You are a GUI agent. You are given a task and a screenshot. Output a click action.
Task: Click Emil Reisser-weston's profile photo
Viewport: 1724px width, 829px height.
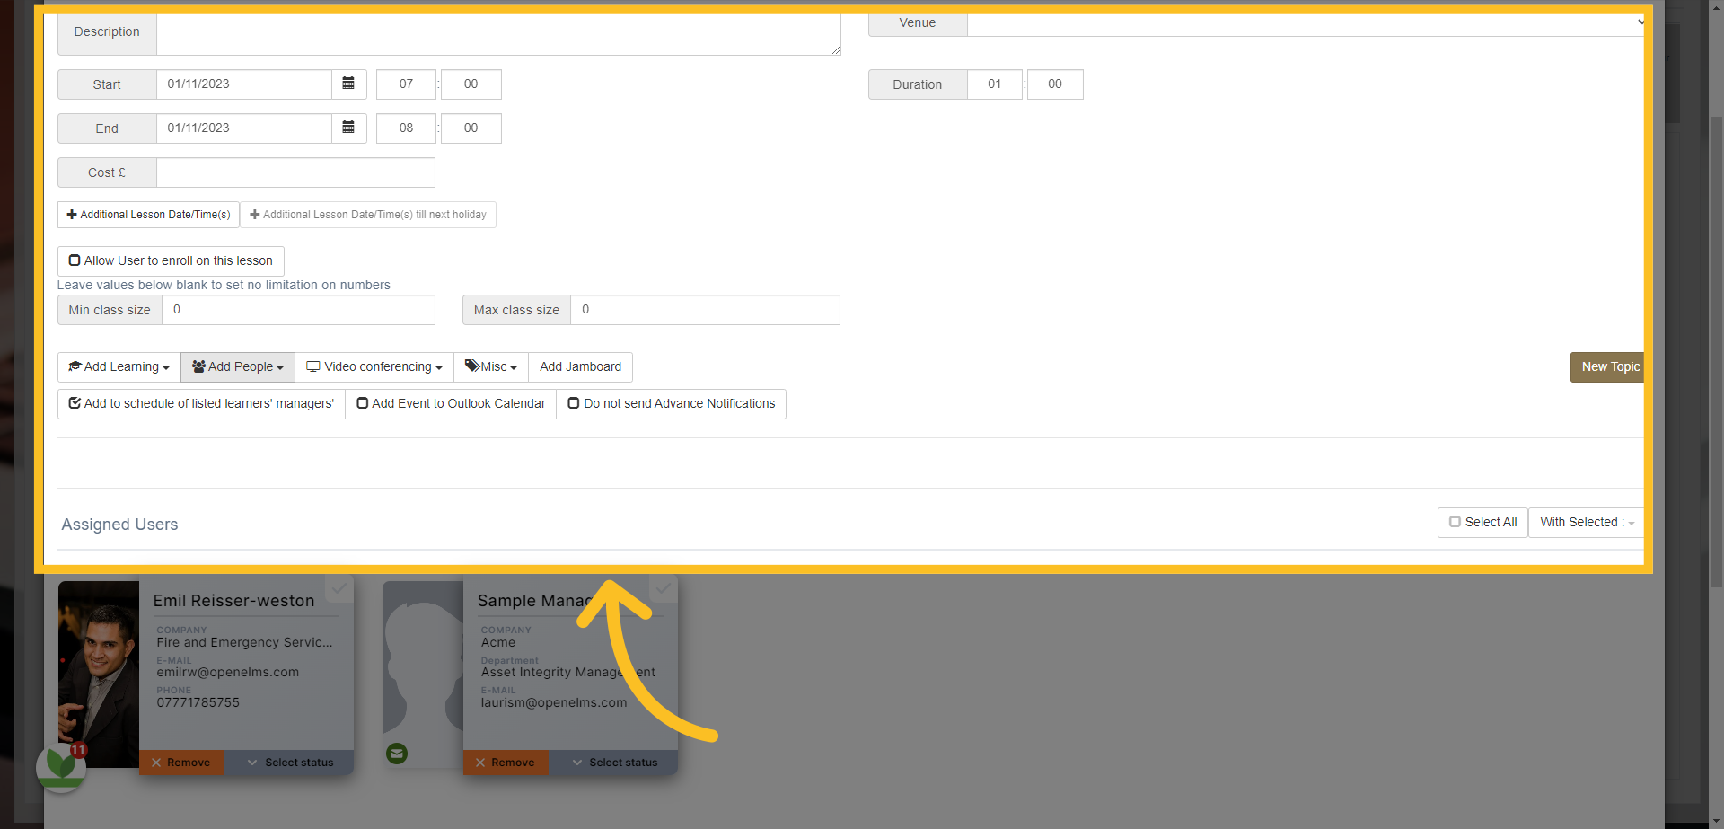(99, 674)
